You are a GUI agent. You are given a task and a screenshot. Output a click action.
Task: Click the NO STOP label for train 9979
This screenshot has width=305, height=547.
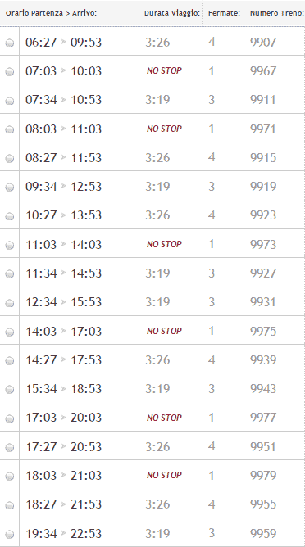click(164, 475)
